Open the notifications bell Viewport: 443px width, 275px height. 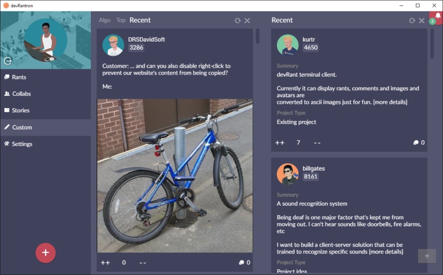438,16
